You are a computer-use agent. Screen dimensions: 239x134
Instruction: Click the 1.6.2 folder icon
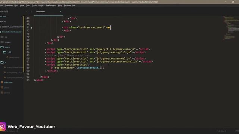(x=5, y=52)
